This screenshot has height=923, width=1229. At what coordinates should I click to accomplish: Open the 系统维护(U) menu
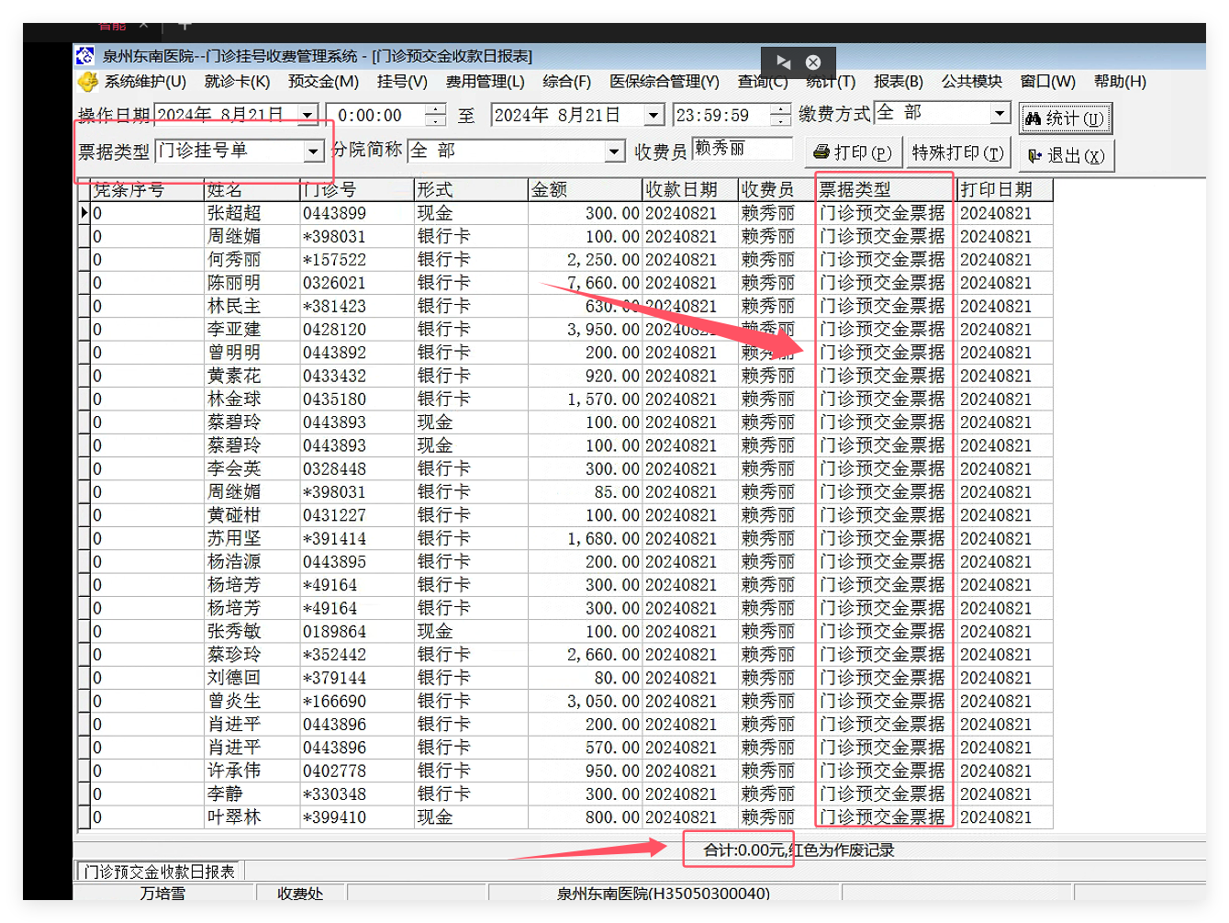click(x=145, y=82)
